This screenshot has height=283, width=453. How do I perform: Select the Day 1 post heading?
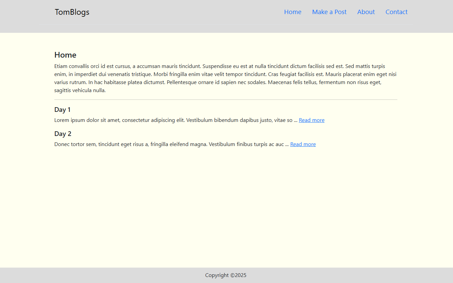point(62,110)
